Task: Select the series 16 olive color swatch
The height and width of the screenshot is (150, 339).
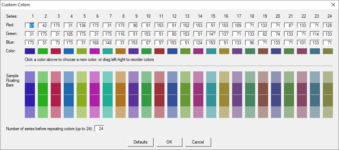Action: (224, 51)
